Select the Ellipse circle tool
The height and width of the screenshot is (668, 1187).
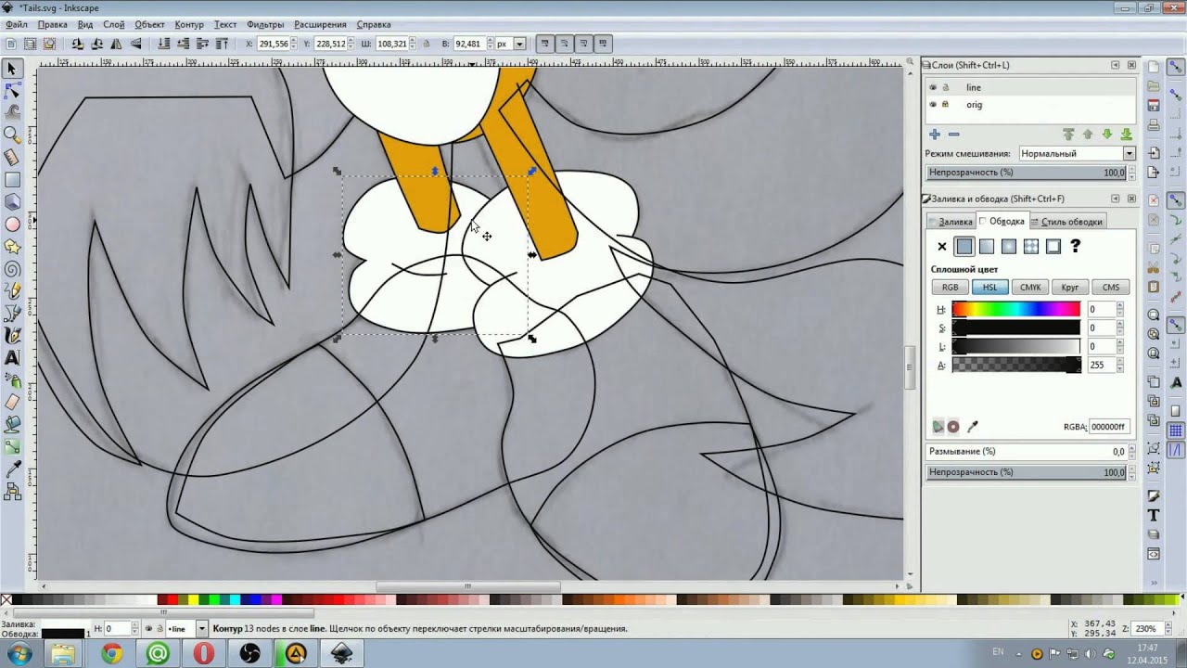click(12, 224)
